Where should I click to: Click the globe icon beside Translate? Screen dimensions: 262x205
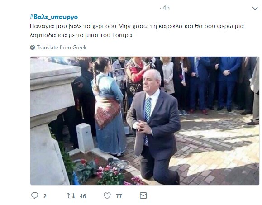click(33, 48)
